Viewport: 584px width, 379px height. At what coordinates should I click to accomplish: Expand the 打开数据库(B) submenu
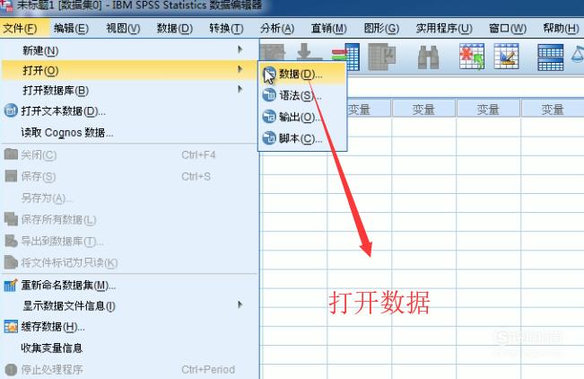click(128, 90)
